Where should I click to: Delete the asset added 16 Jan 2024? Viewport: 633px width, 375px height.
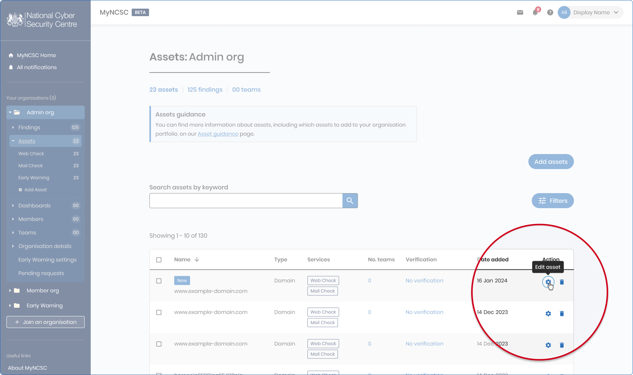[x=562, y=282]
